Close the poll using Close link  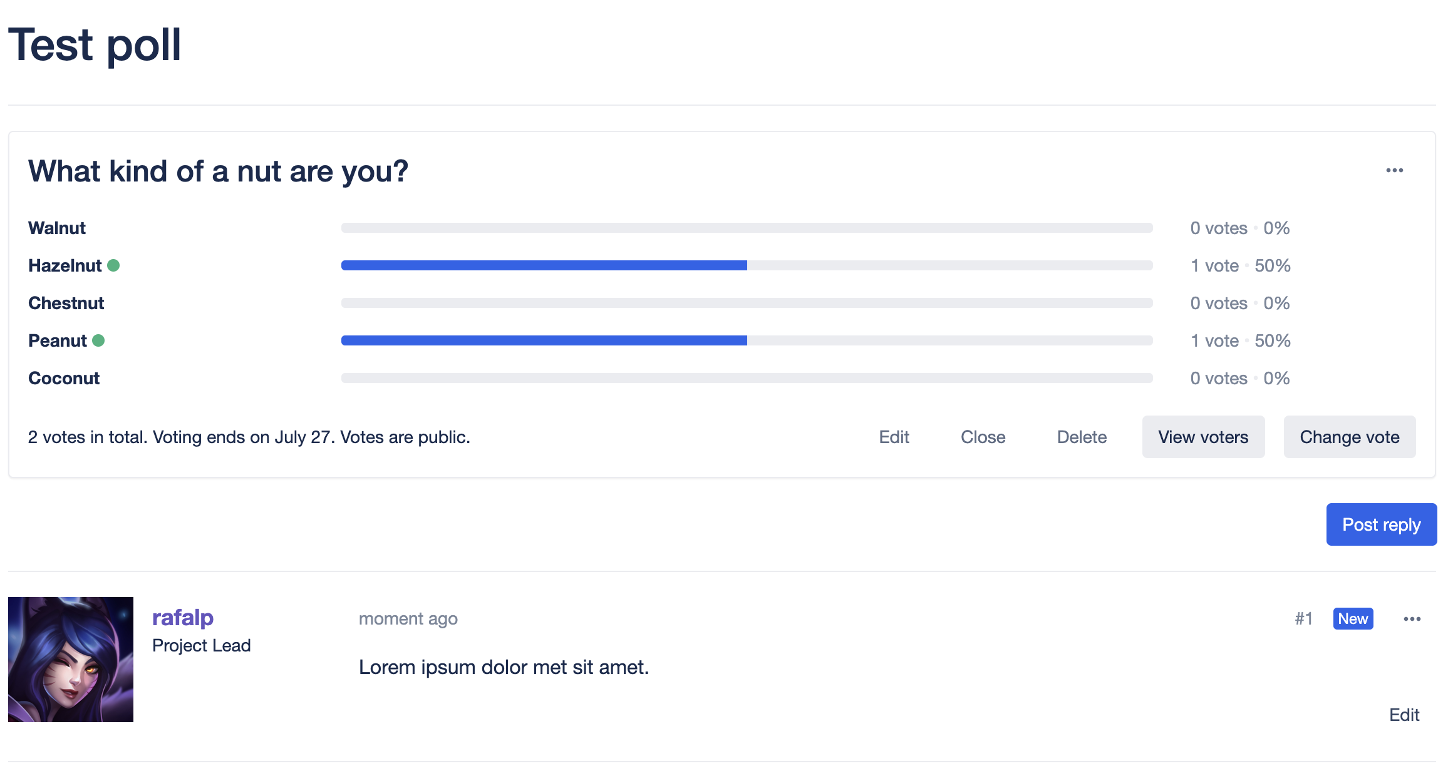click(983, 437)
